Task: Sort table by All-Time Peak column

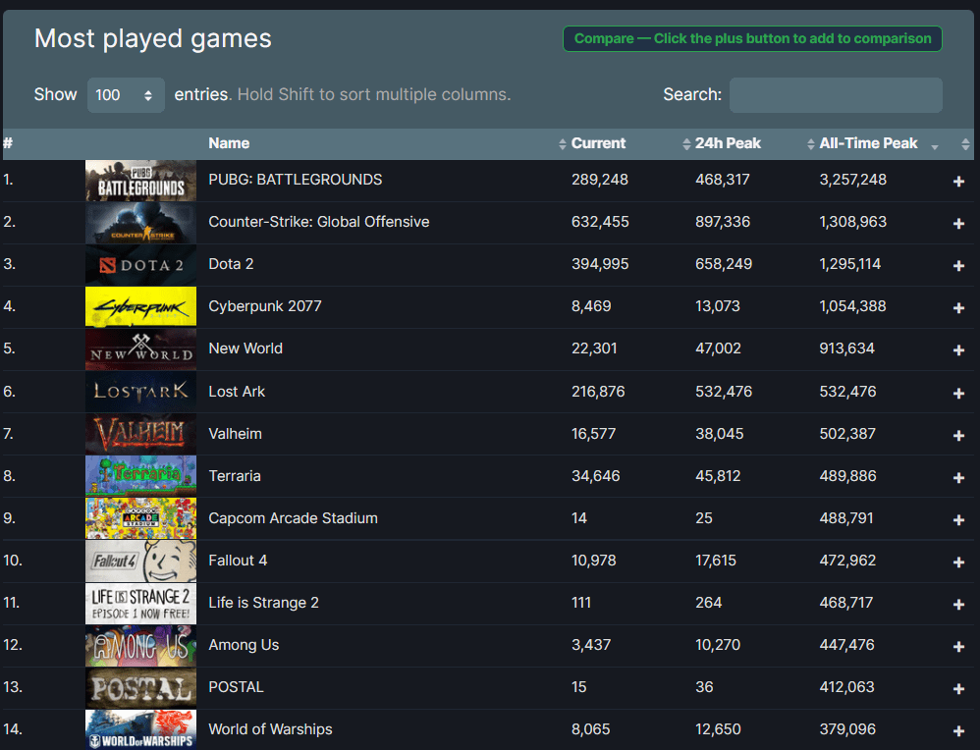Action: pos(868,143)
